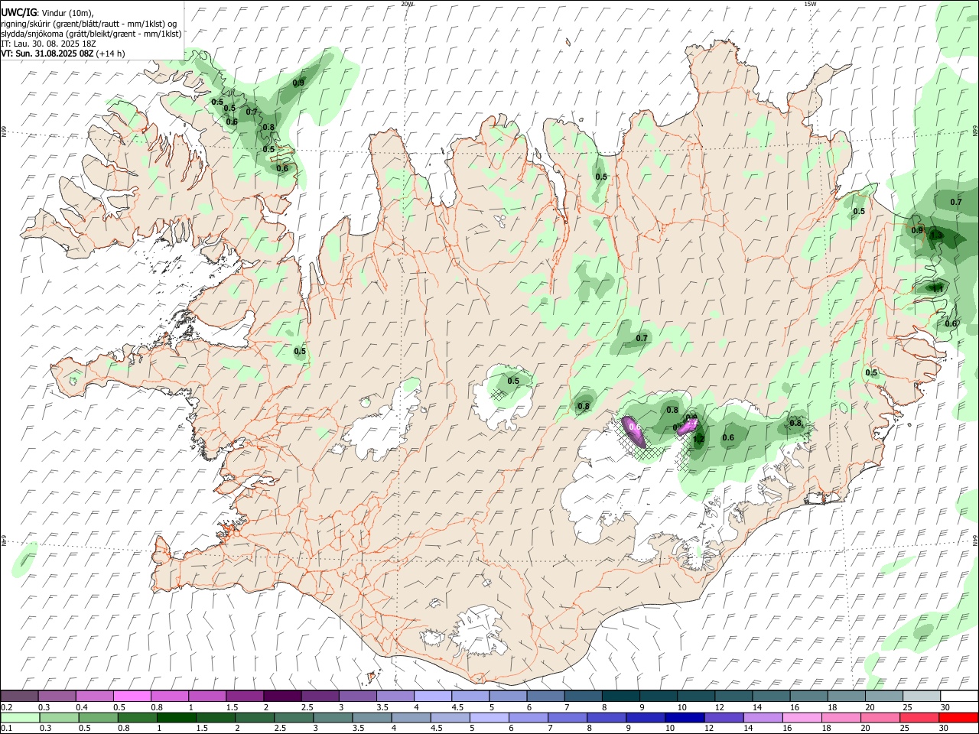Click the UWC/IG title text

[x=18, y=12]
